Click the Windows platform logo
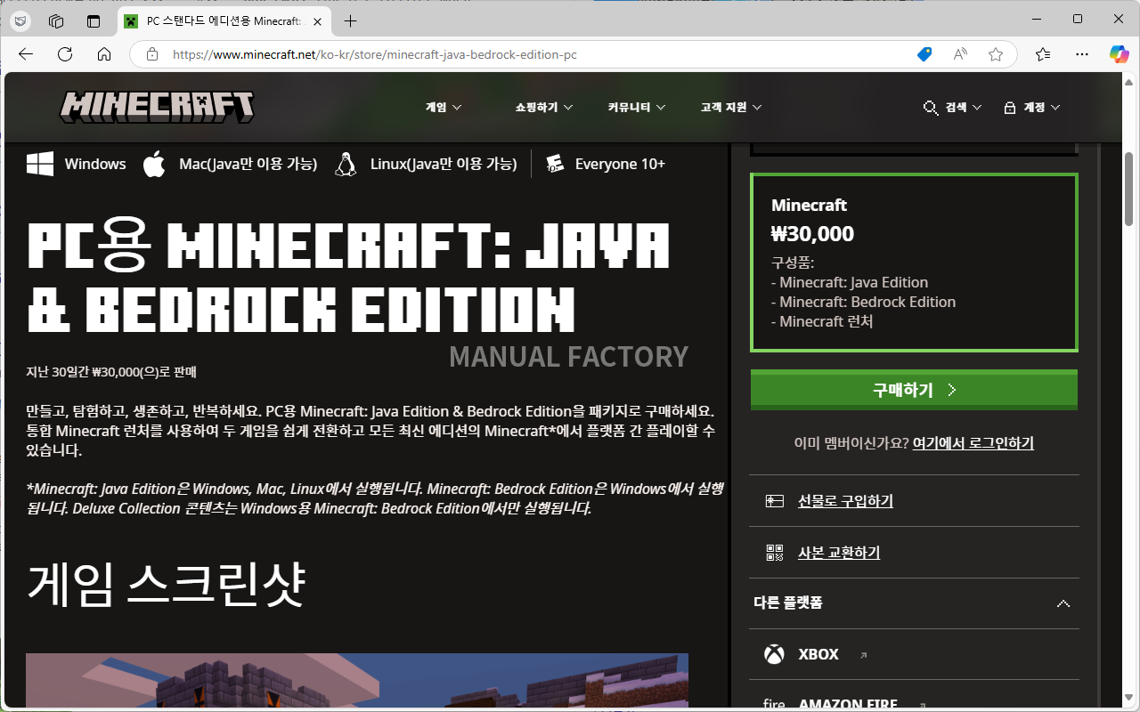Screen dimensions: 1140x712 point(39,164)
